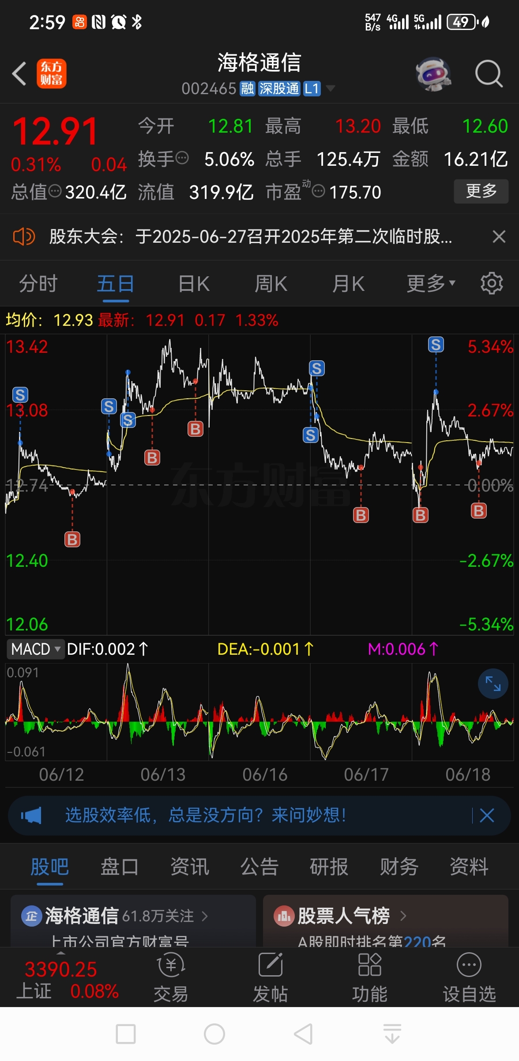Select the 五日 chart tab
The height and width of the screenshot is (1061, 519).
(116, 284)
